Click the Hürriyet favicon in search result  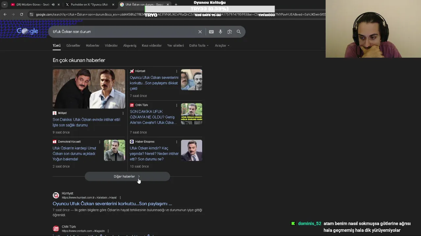point(56,195)
